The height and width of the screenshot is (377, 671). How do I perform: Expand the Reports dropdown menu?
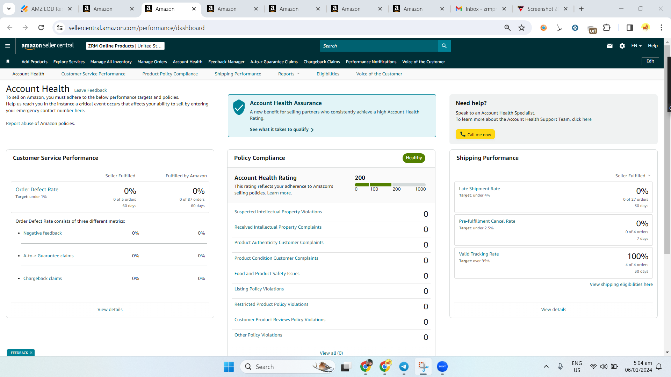(289, 74)
